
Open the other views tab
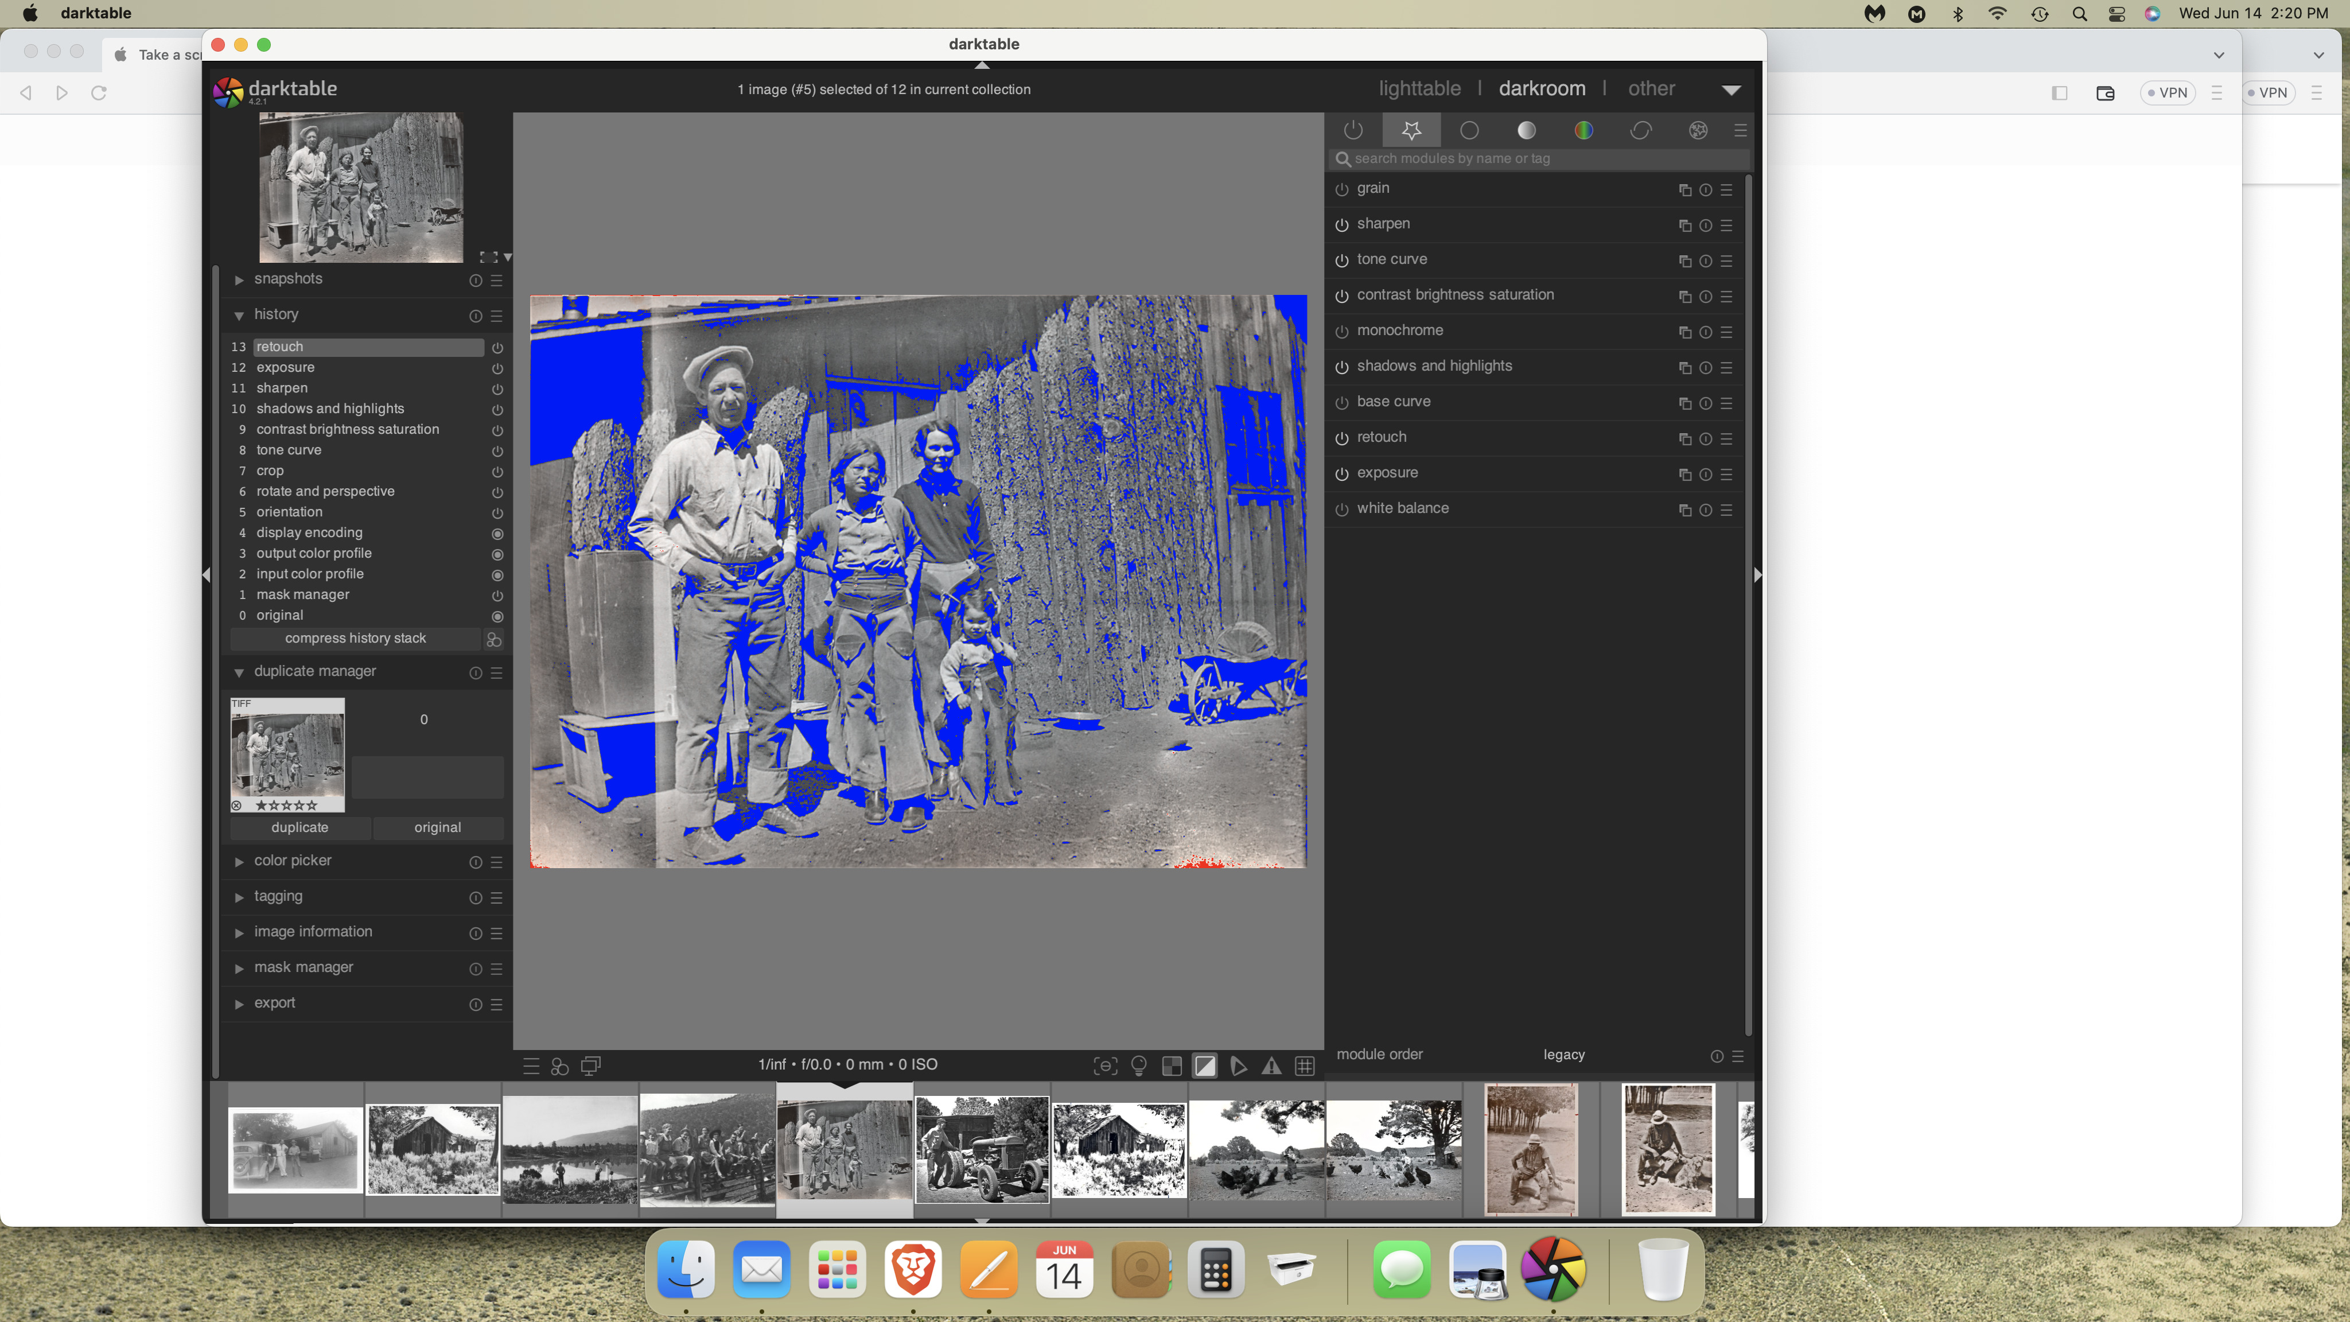(x=1651, y=88)
